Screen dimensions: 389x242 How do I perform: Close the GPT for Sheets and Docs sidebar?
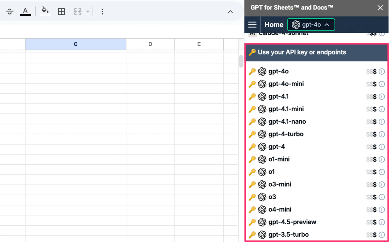[380, 8]
